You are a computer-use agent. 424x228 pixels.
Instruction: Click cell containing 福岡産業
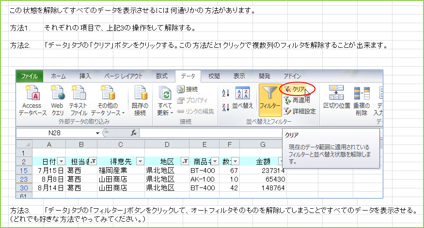[x=121, y=171]
